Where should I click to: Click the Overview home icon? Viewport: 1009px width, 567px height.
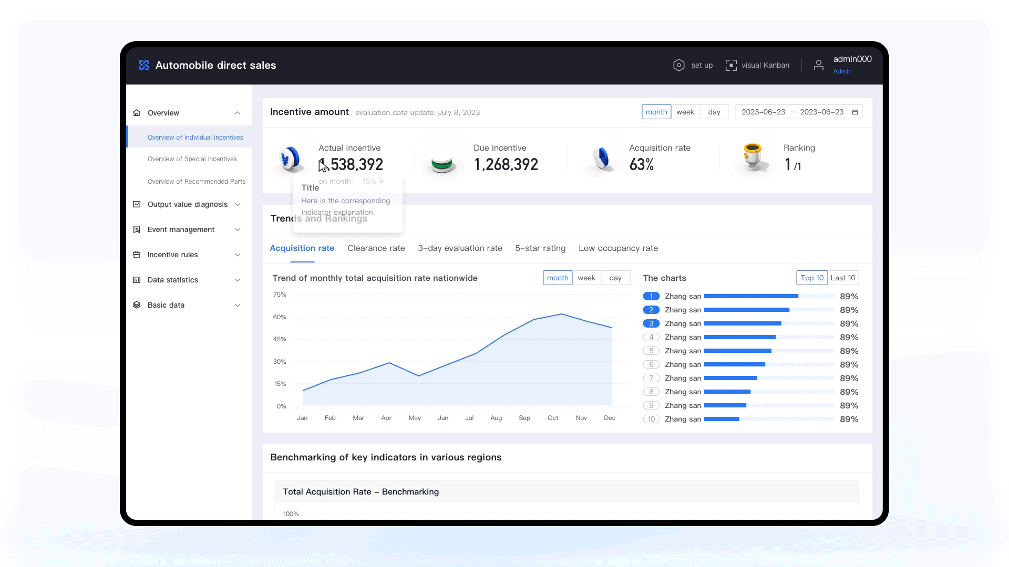(x=137, y=113)
